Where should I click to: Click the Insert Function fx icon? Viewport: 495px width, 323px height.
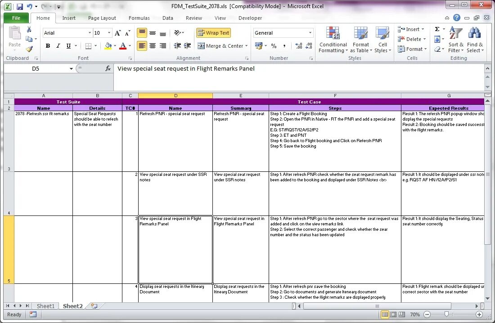coord(108,68)
